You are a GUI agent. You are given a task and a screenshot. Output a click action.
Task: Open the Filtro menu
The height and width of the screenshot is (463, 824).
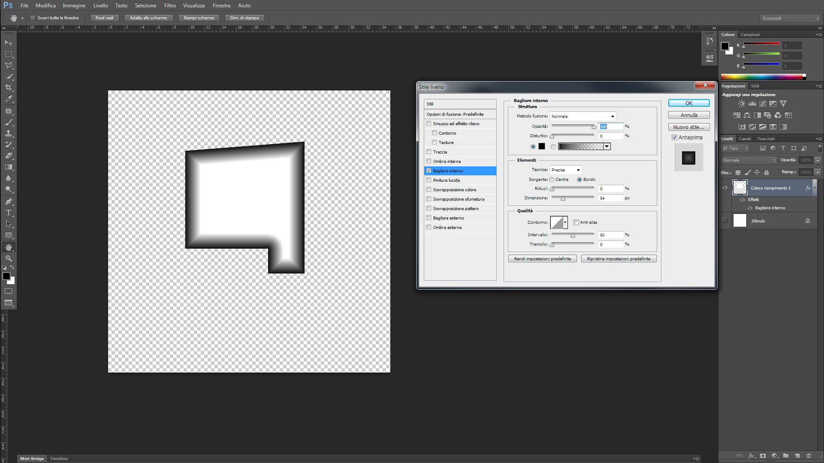169,6
